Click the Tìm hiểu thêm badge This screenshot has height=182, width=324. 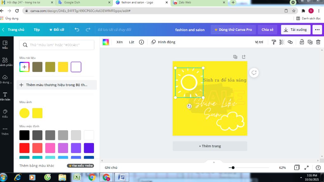point(80,166)
